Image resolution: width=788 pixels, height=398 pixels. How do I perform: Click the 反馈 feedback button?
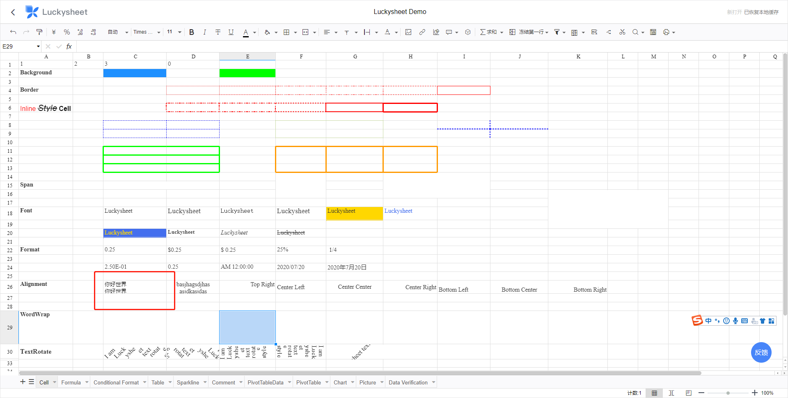pyautogui.click(x=761, y=352)
